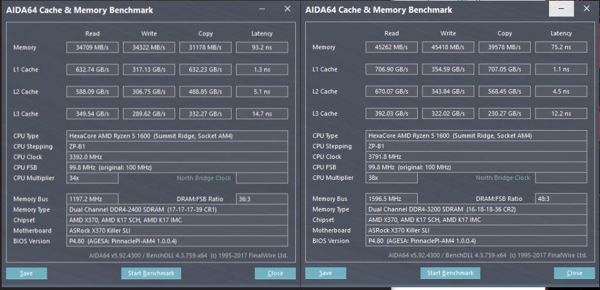Click the 34709 MB/s Memory Read field

[93, 47]
